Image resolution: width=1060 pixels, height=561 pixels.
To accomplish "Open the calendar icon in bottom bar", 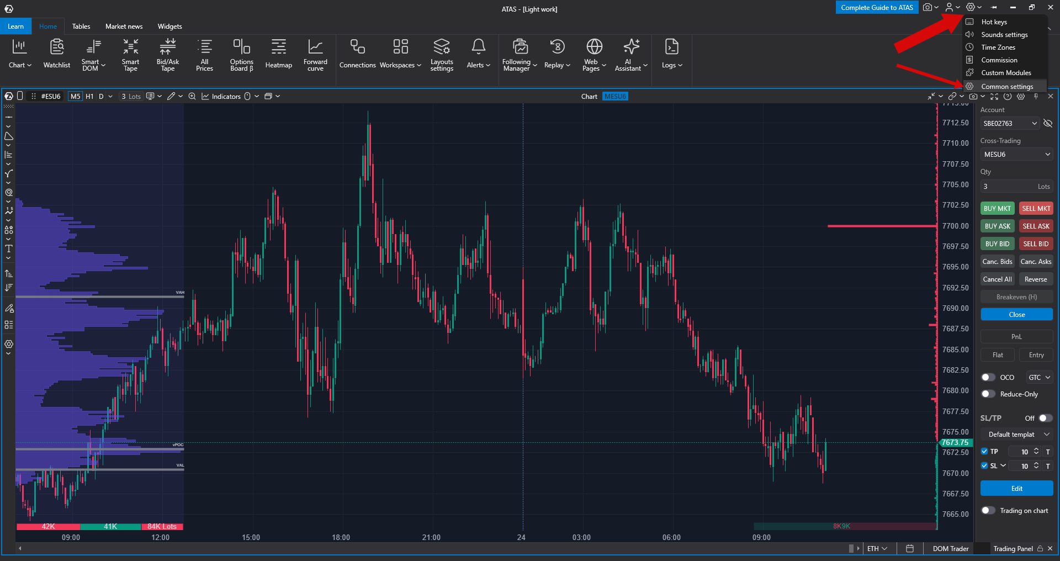I will pos(910,548).
